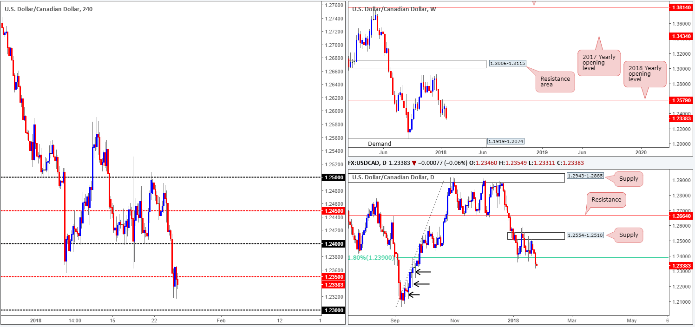Select current price 1.23383 on daily chart

(x=681, y=266)
